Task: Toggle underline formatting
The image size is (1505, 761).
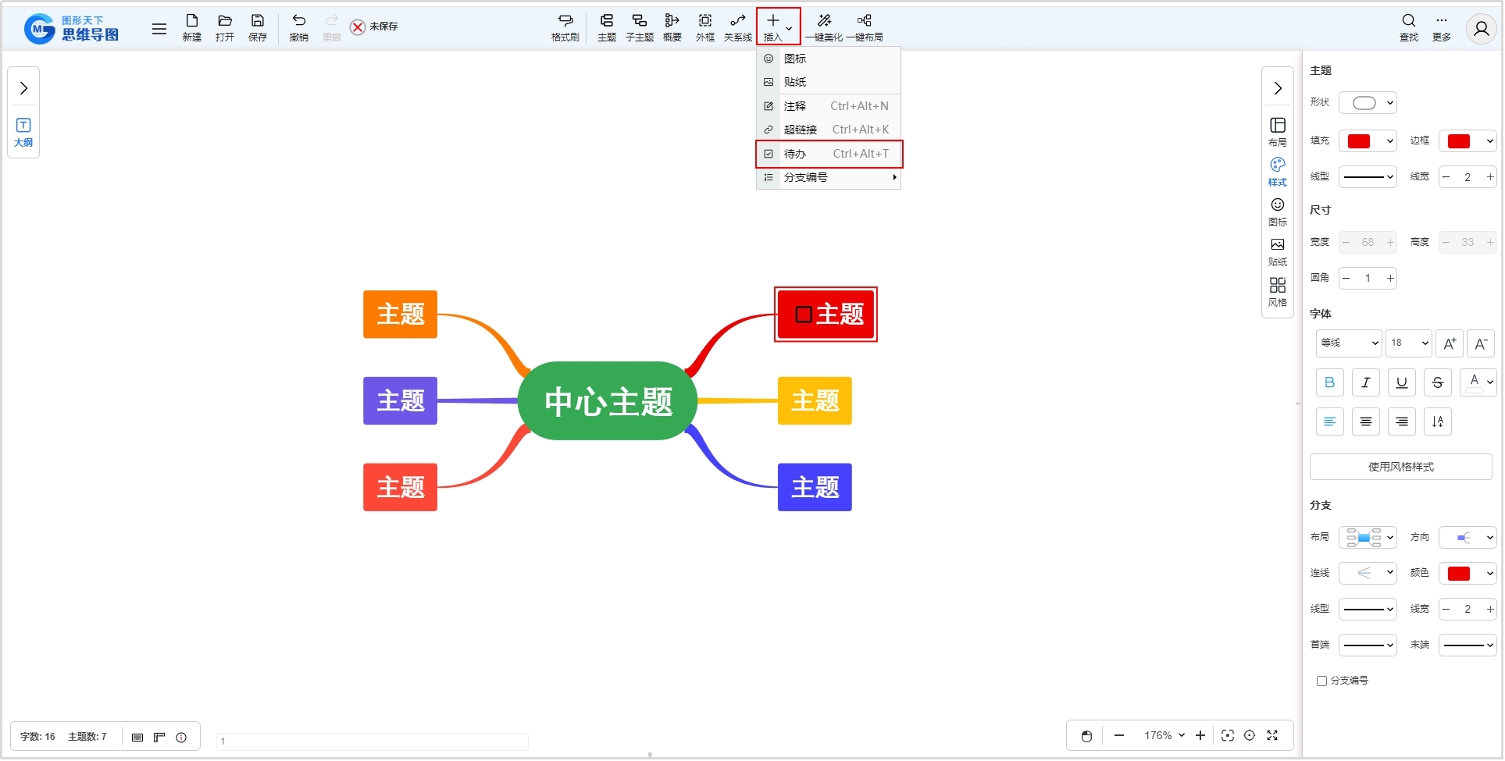Action: [x=1401, y=382]
